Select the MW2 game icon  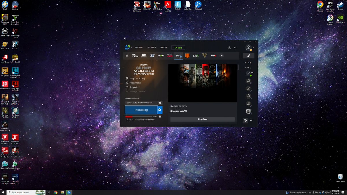point(196,55)
